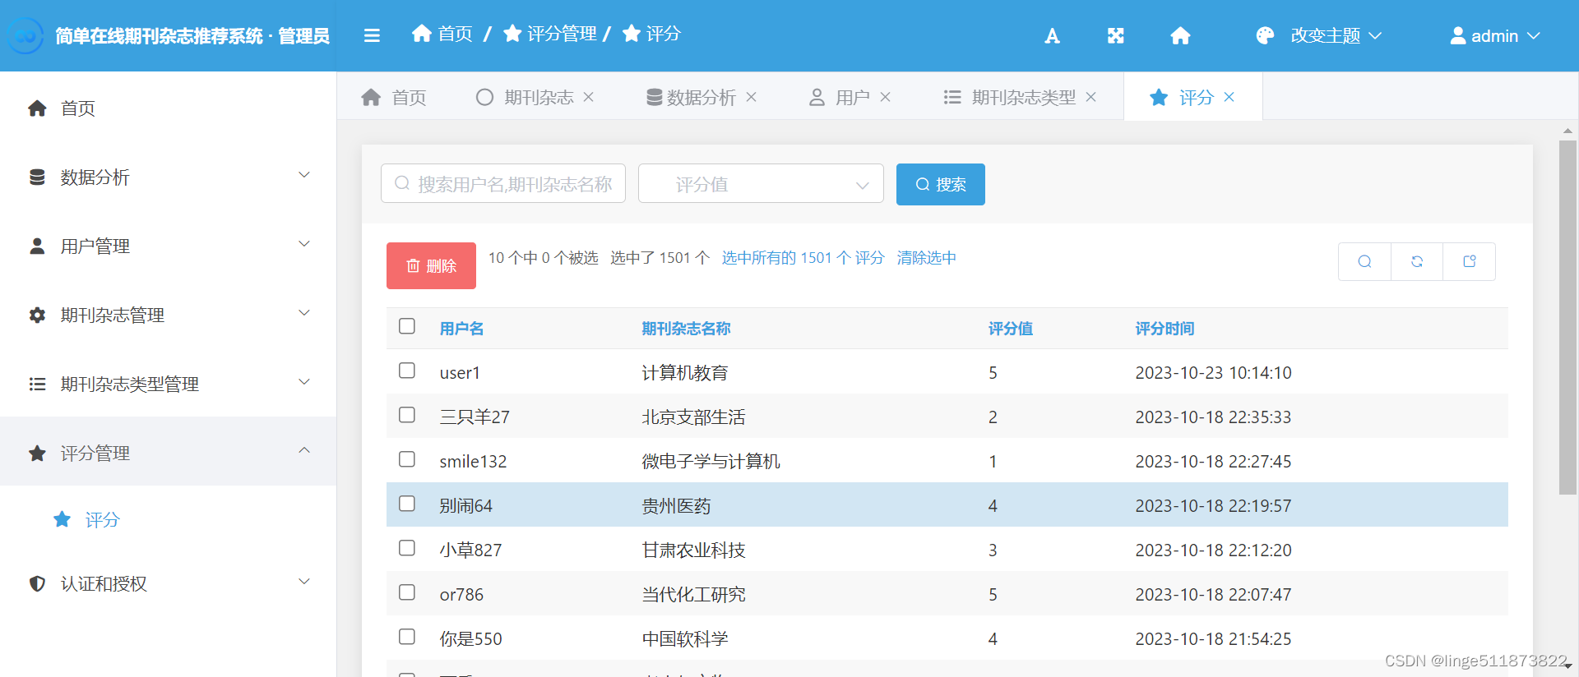Click the system logo icon top-left

coord(25,35)
